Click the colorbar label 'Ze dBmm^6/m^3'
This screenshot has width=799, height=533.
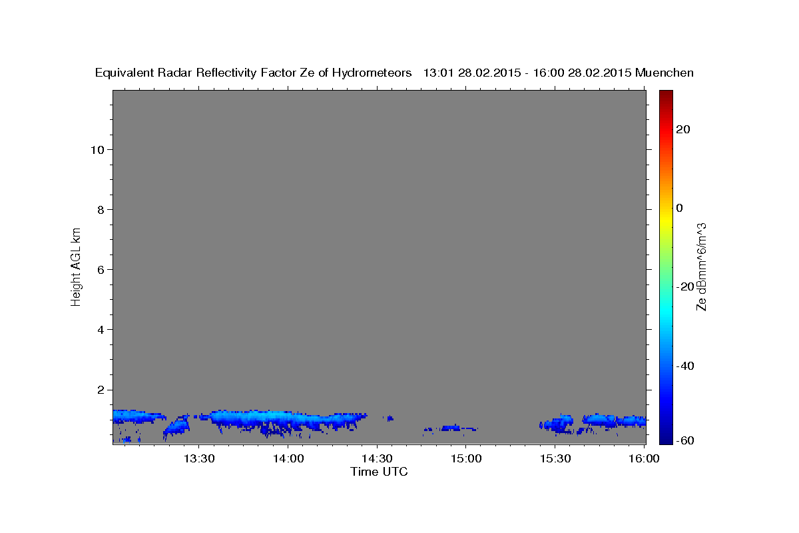tap(700, 266)
